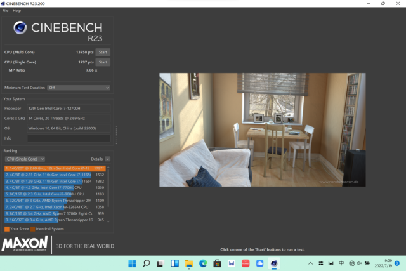Start the CPU Single Core test
The width and height of the screenshot is (406, 271).
[103, 62]
